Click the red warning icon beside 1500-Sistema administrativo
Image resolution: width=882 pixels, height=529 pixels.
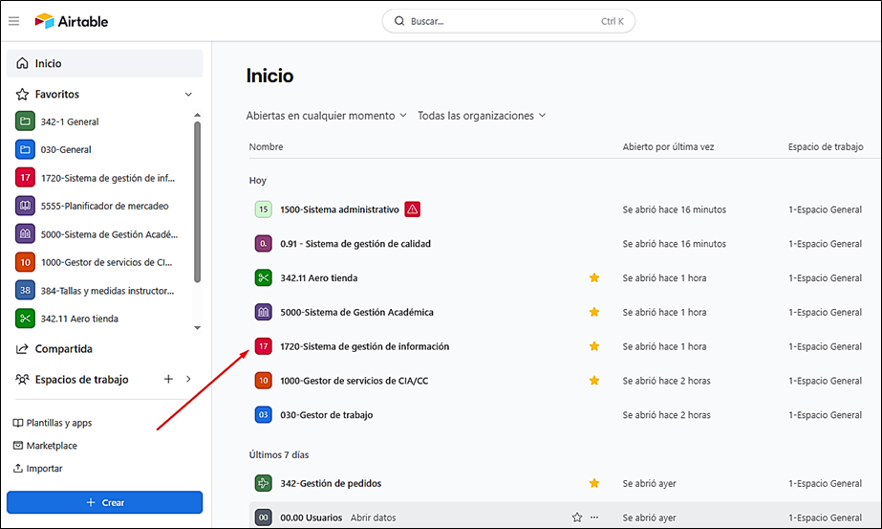click(412, 209)
